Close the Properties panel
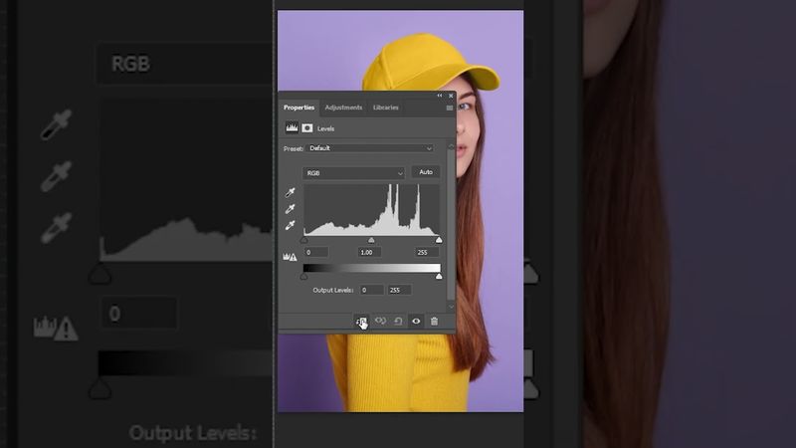 pyautogui.click(x=451, y=96)
